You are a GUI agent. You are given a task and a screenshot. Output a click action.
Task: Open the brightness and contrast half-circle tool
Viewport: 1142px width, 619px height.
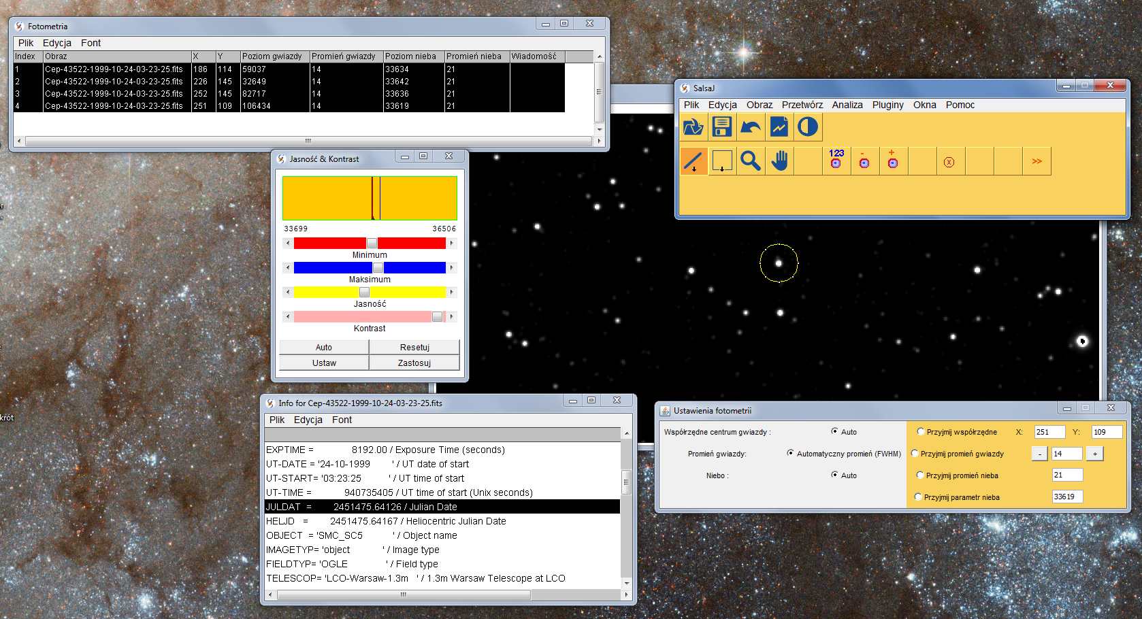point(807,127)
